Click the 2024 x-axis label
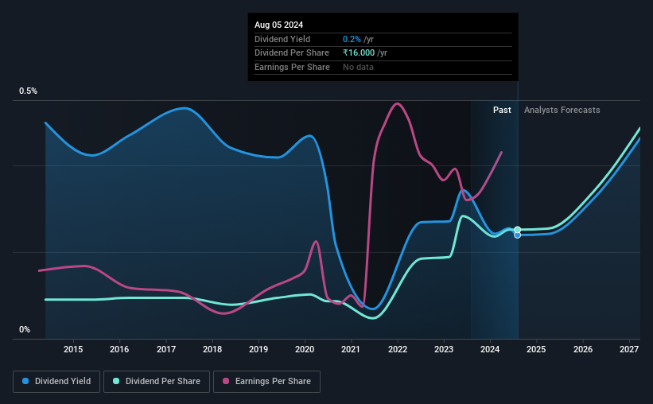 [490, 349]
